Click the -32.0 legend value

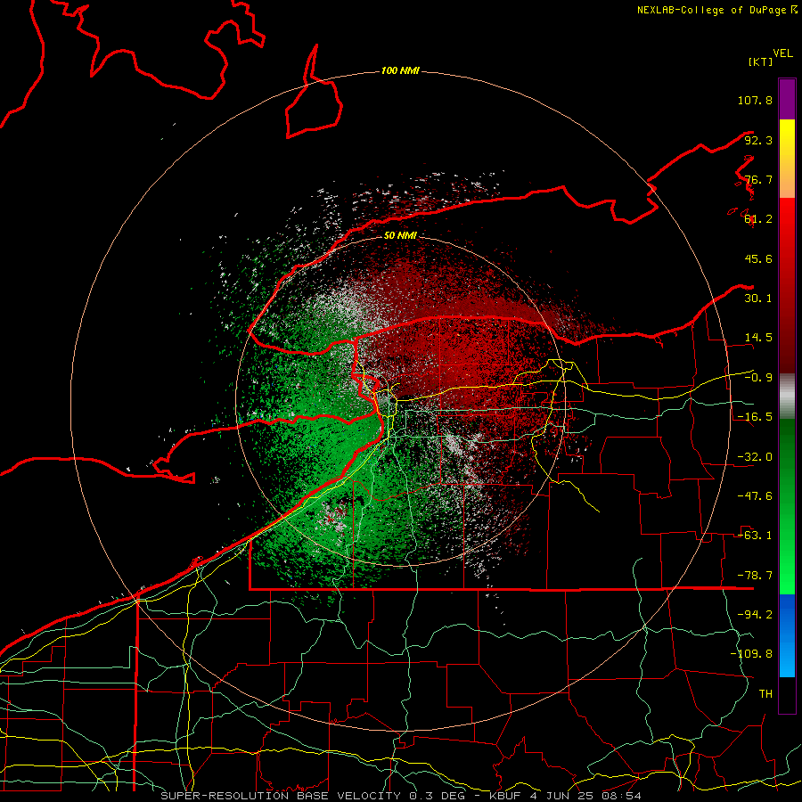pyautogui.click(x=755, y=457)
